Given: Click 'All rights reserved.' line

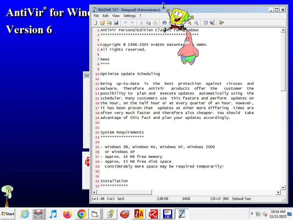Looking at the screenshot, I should tap(123, 50).
